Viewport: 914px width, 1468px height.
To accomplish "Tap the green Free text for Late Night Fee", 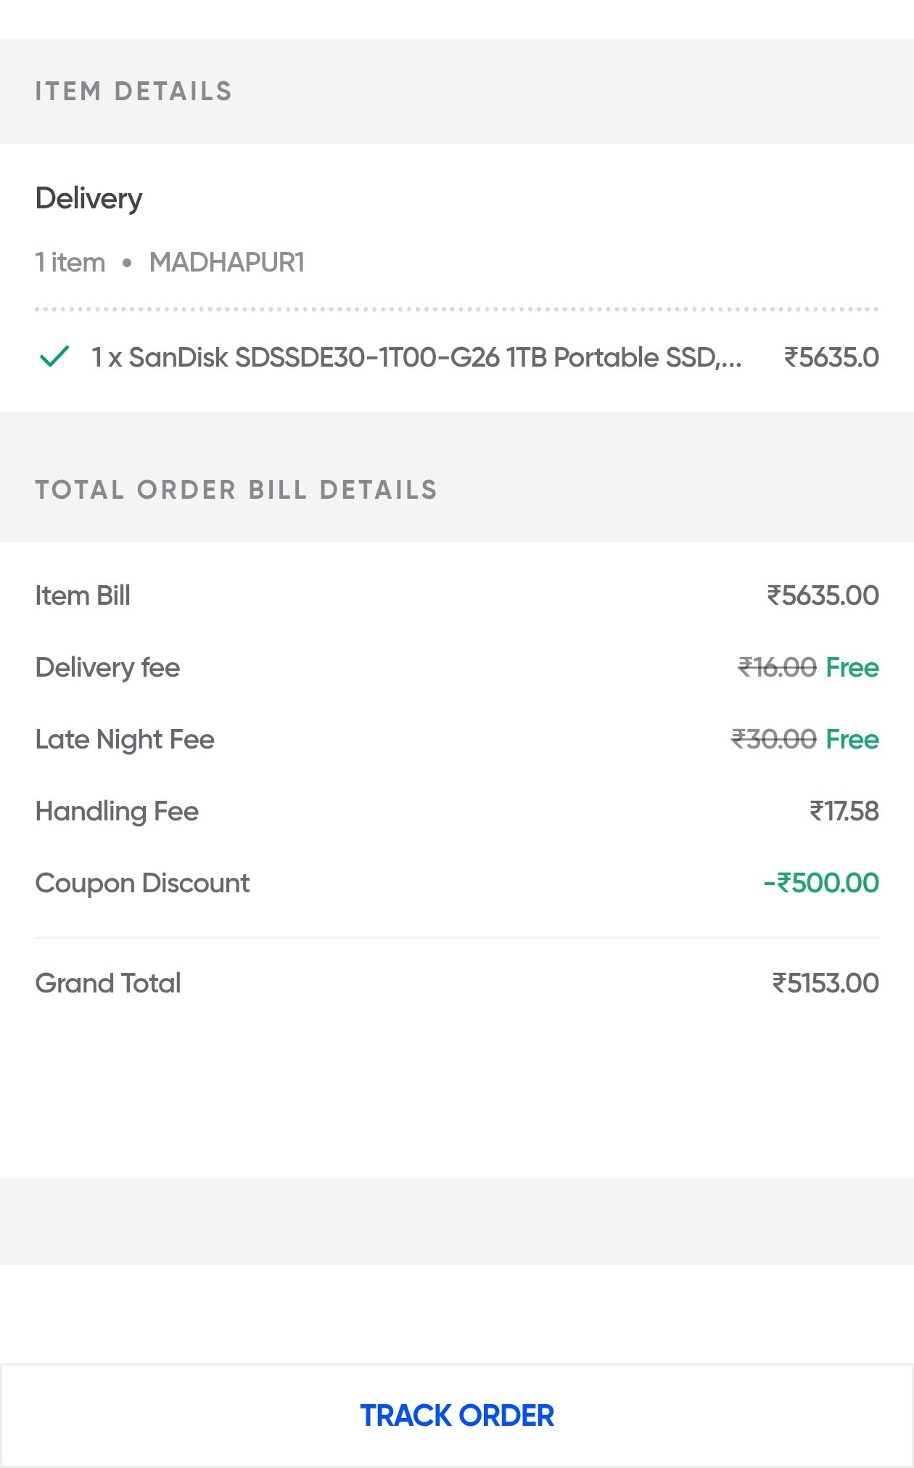I will [x=852, y=739].
